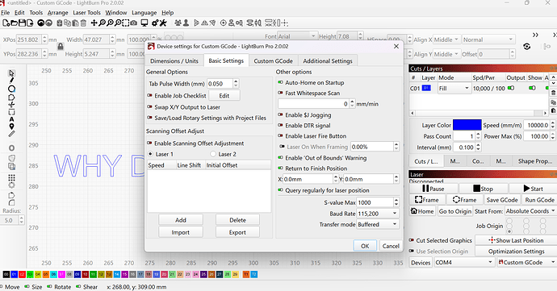The width and height of the screenshot is (557, 291).
Task: Click Save GCode button
Action: click(x=502, y=200)
